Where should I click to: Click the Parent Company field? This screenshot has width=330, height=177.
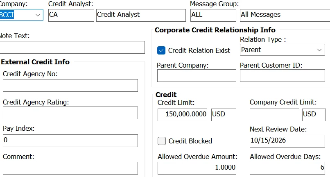pyautogui.click(x=197, y=76)
